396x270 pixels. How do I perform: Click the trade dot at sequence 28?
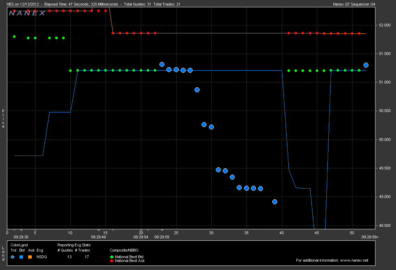[x=197, y=90]
